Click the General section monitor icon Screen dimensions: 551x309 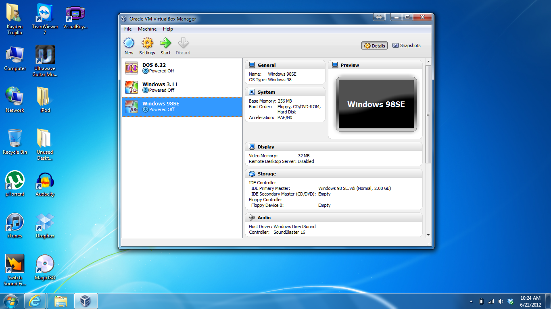click(x=252, y=65)
